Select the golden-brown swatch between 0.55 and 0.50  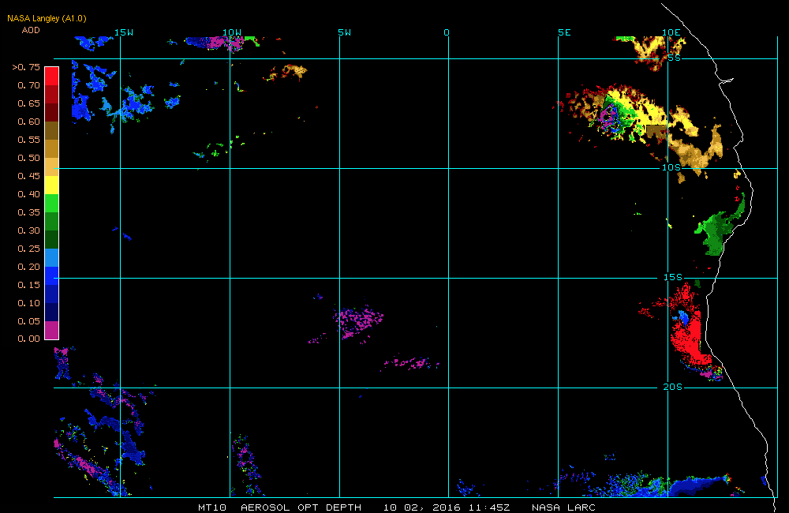click(x=52, y=148)
